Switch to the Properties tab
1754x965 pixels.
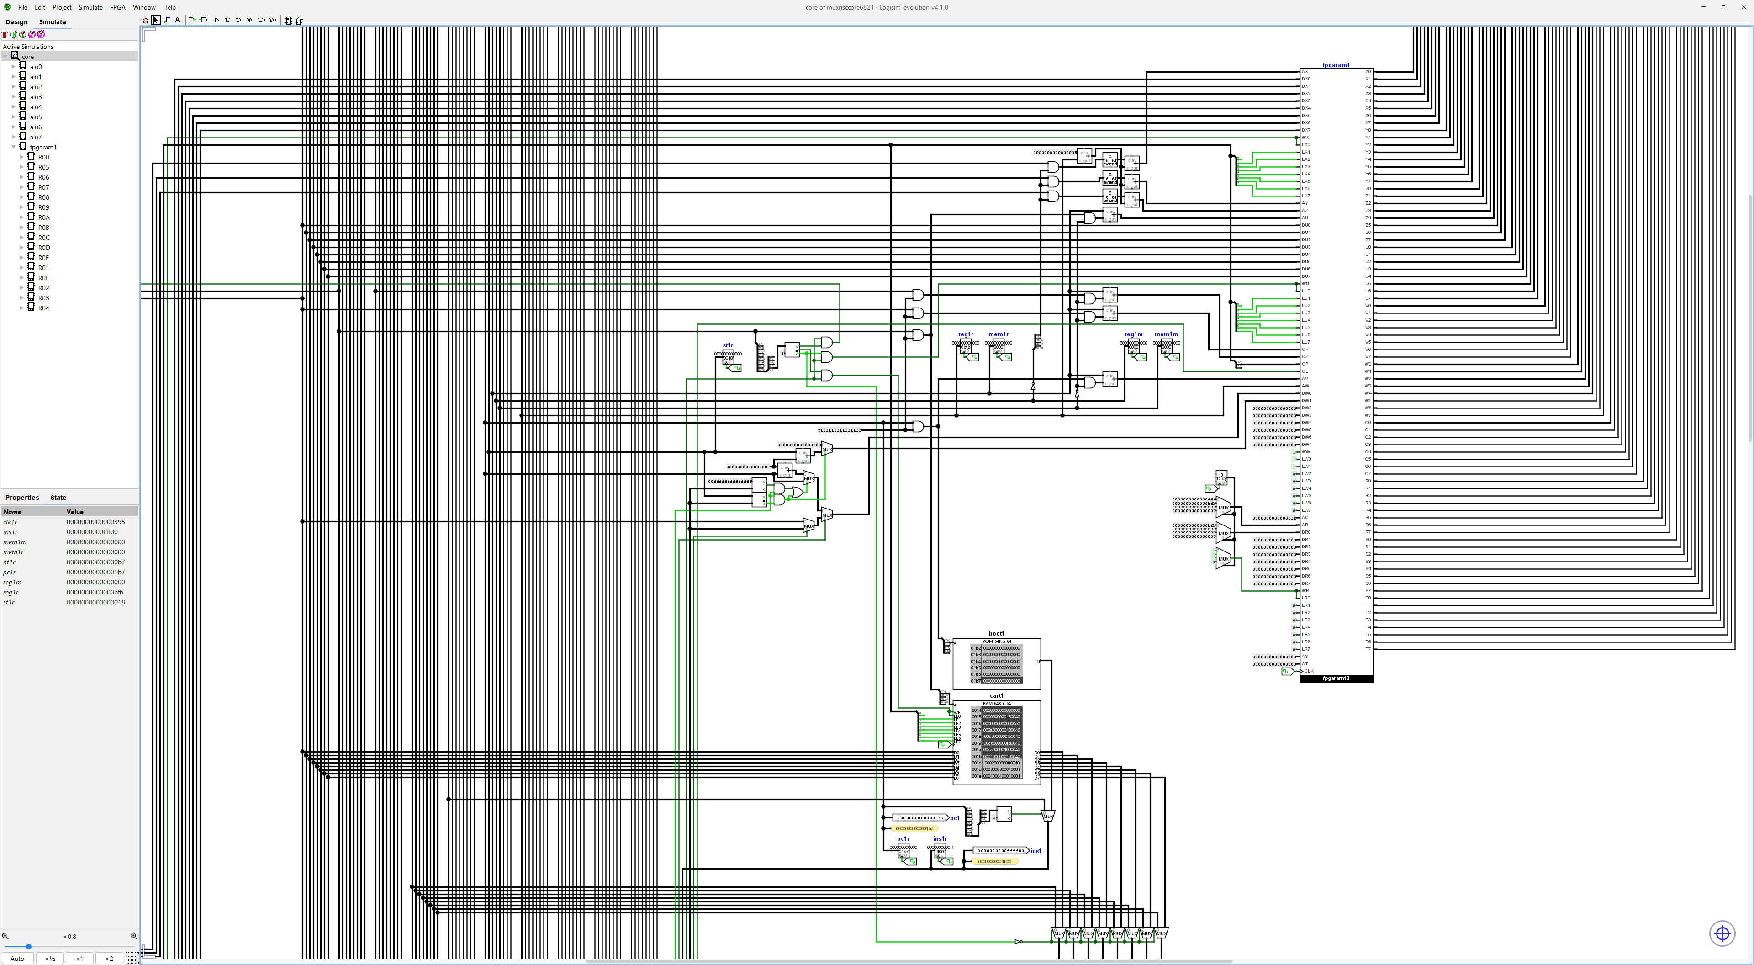tap(22, 498)
